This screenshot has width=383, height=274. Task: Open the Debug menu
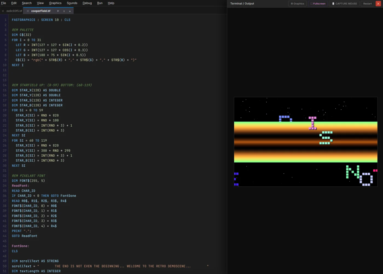87,3
